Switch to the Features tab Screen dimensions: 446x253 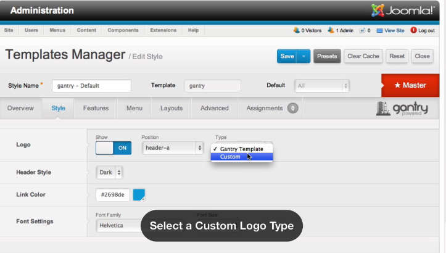click(x=96, y=109)
